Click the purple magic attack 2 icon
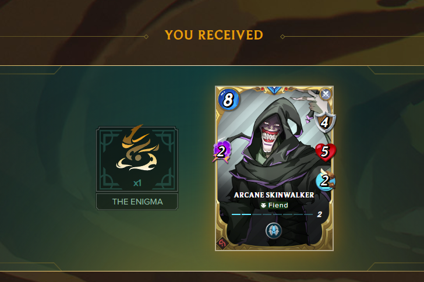This screenshot has height=282, width=424. [221, 151]
